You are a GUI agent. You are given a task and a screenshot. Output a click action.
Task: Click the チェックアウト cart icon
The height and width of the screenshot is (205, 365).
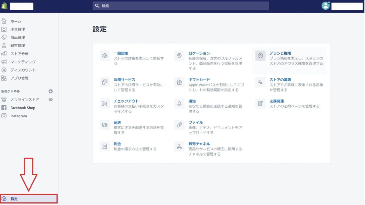[105, 104]
